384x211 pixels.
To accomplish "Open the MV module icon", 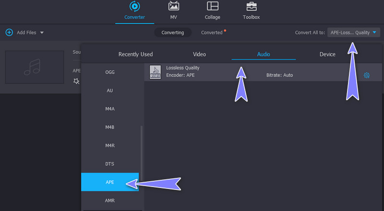I will 173,7.
